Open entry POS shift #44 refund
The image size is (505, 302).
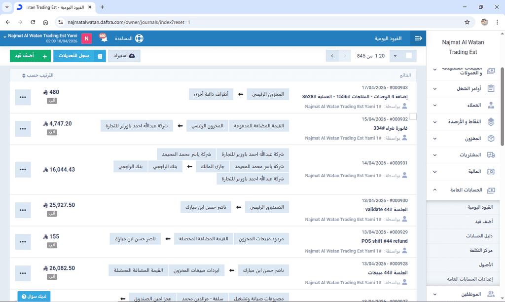tap(385, 241)
